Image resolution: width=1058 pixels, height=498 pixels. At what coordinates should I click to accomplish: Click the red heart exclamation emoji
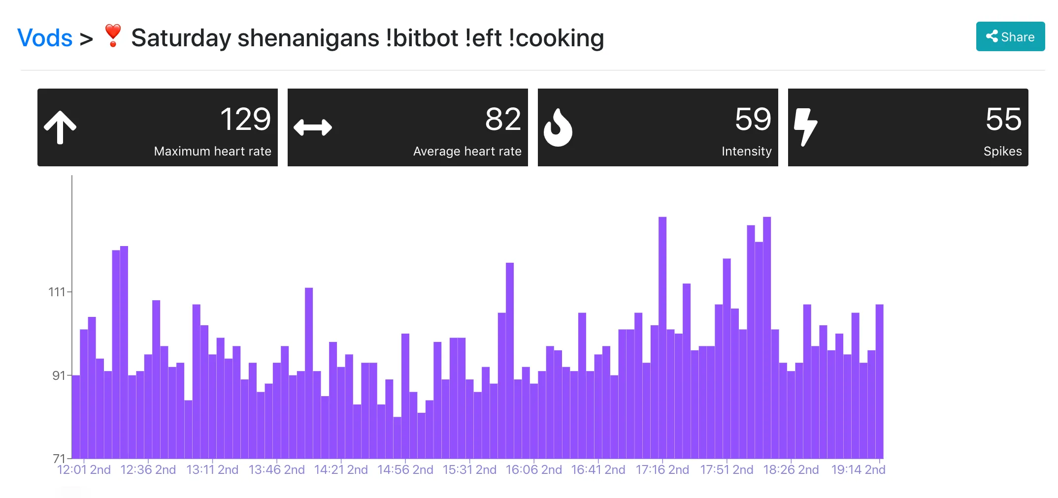coord(113,36)
